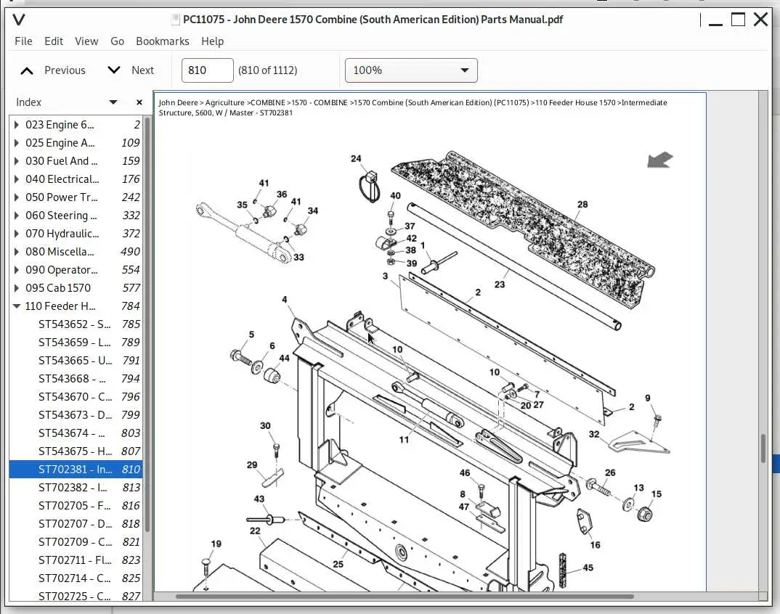Select the 110 Feeder H index row
The height and width of the screenshot is (614, 780).
[76, 306]
